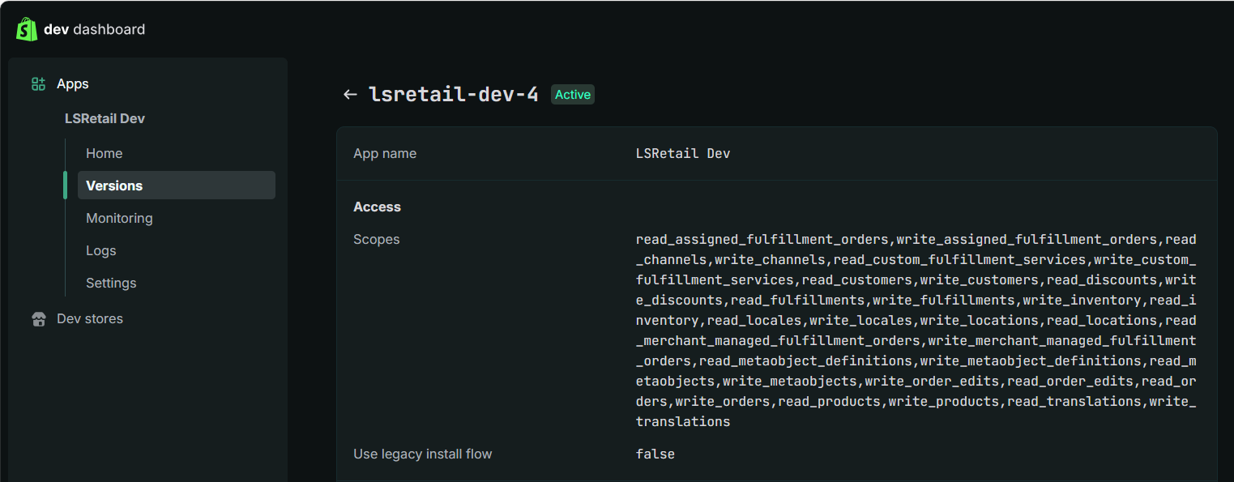Open Monitoring from the sidebar
The image size is (1234, 482).
[x=119, y=218]
